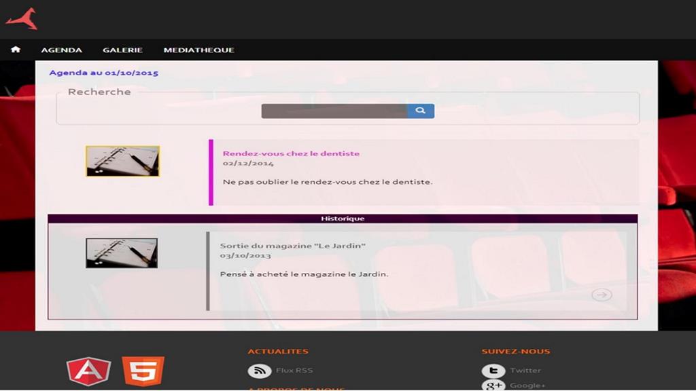Open the Le Jardin magazine notebook thumbnail

click(122, 253)
